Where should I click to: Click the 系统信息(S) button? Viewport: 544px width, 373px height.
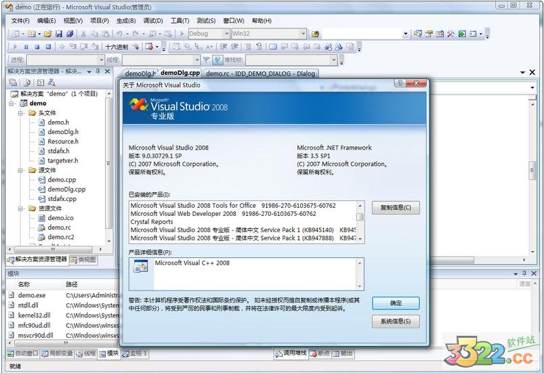coord(396,322)
